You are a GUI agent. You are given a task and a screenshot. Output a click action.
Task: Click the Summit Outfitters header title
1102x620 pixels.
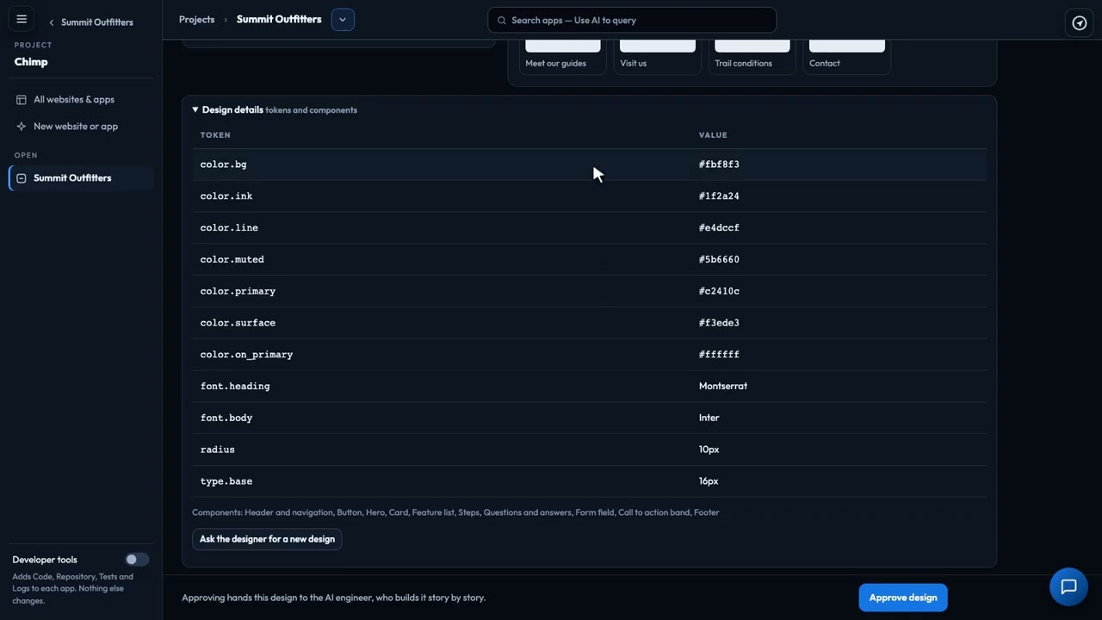click(279, 19)
